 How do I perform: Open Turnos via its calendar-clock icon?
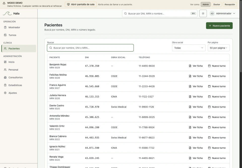pos(5,35)
